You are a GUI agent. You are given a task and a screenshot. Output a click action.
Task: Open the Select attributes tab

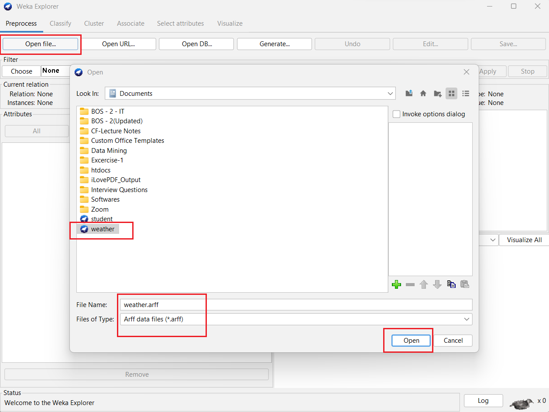point(180,24)
